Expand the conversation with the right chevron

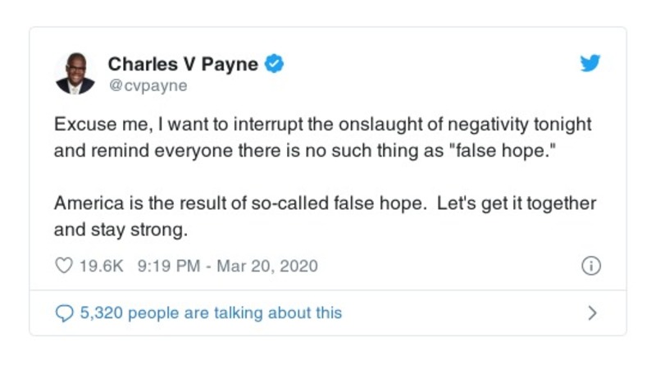(592, 313)
